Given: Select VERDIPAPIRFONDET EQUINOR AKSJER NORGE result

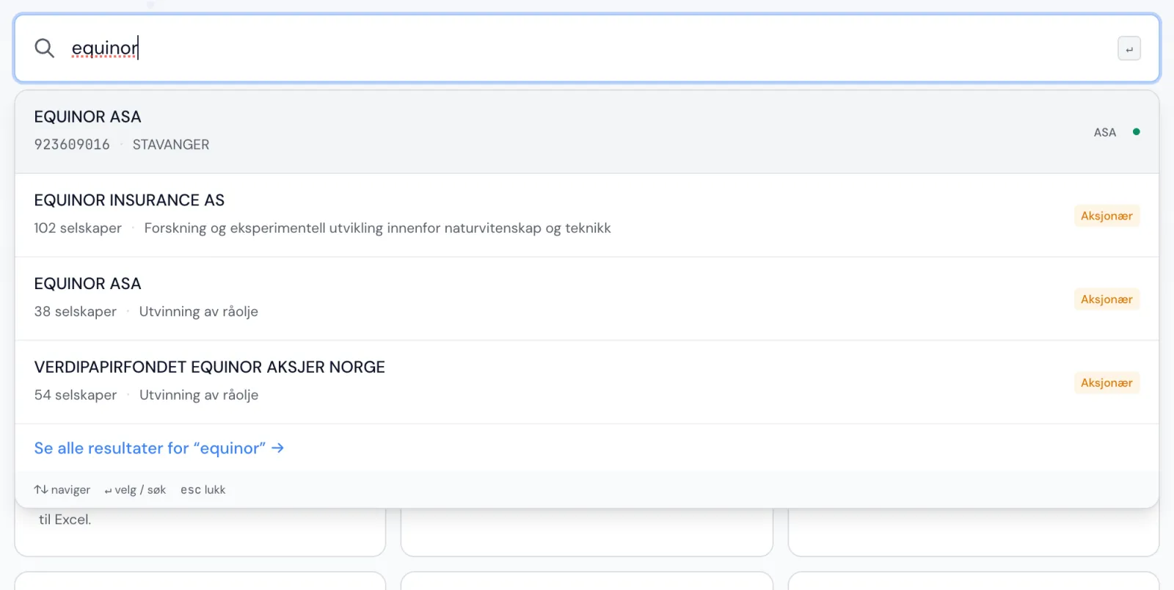Looking at the screenshot, I should [587, 382].
